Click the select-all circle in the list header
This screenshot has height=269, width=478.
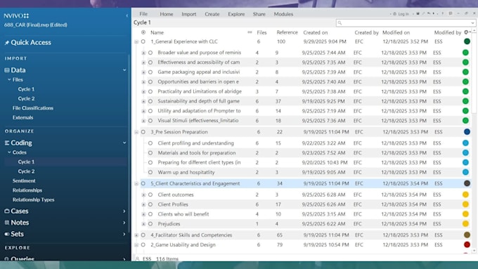click(143, 32)
